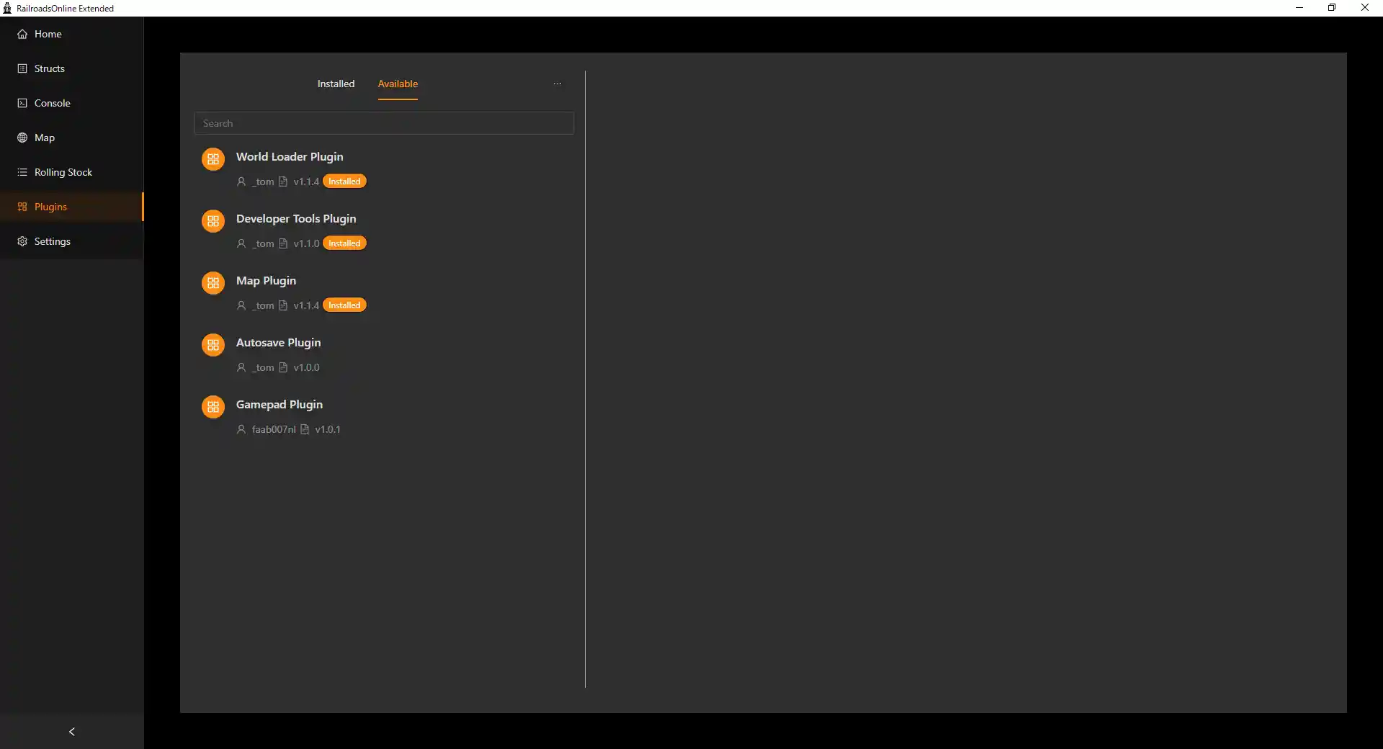1383x749 pixels.
Task: Restore down the application window
Action: coord(1332,8)
